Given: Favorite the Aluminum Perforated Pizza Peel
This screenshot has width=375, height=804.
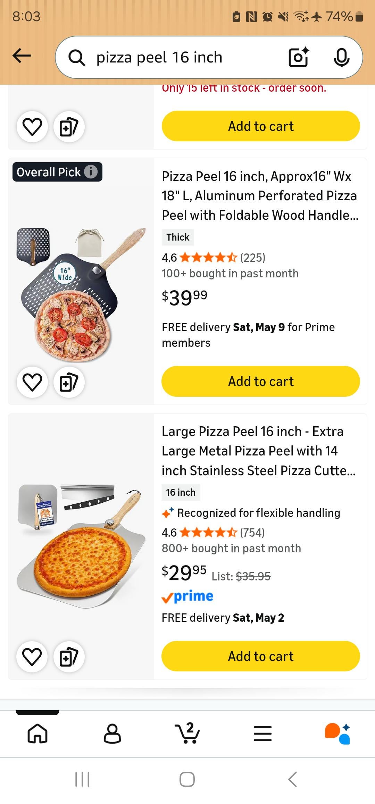Looking at the screenshot, I should coord(32,382).
